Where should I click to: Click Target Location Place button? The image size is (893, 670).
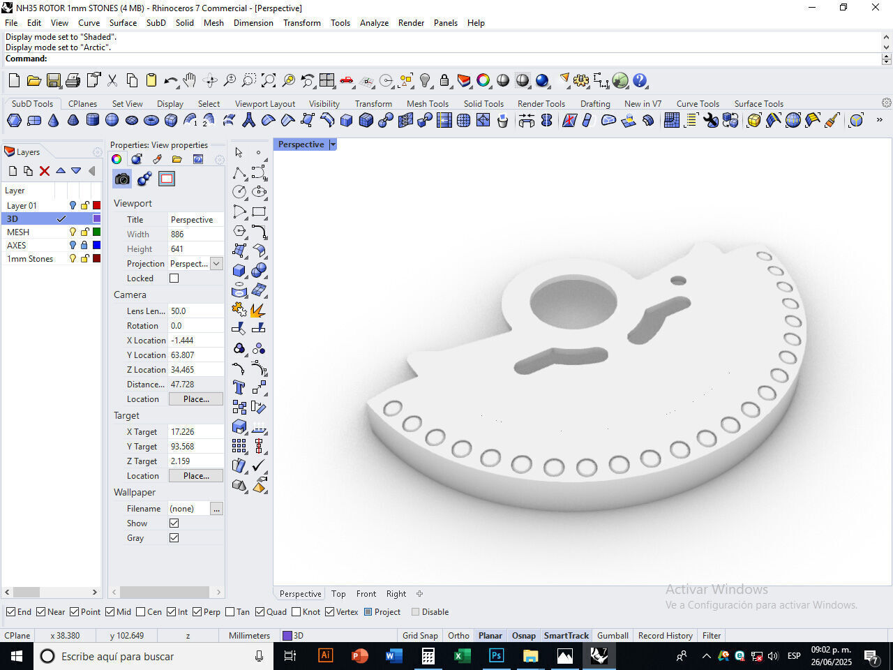[196, 476]
